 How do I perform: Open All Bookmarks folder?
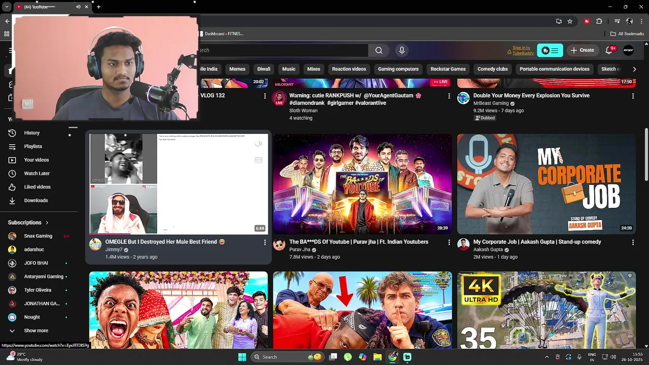627,34
